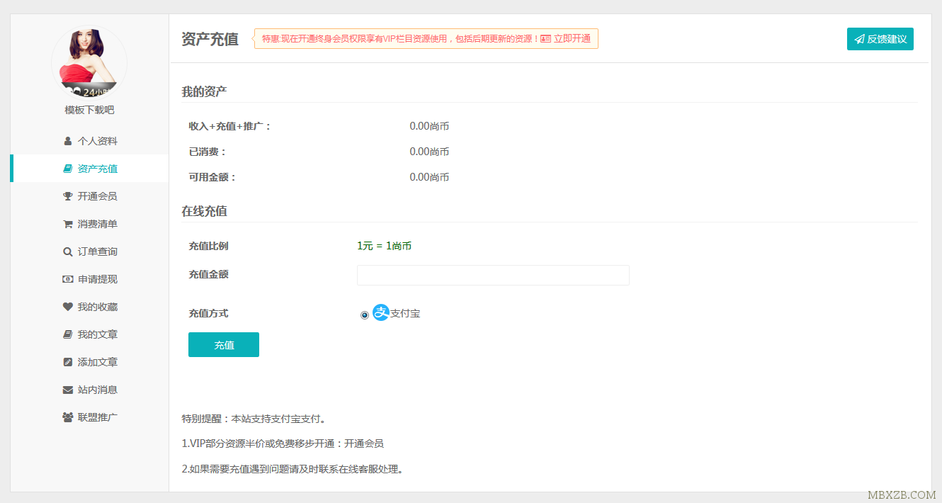Click the 站内消息 envelope icon
The image size is (942, 503).
click(67, 389)
